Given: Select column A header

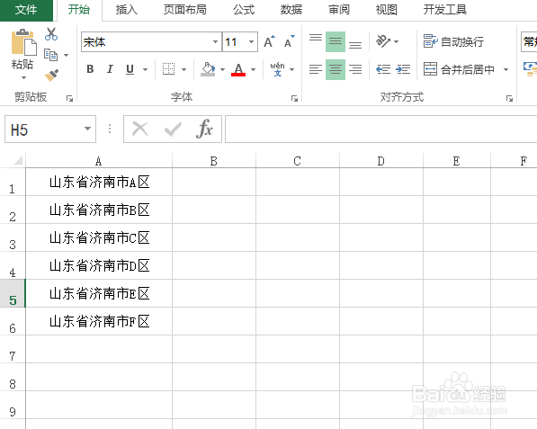Looking at the screenshot, I should (x=99, y=161).
